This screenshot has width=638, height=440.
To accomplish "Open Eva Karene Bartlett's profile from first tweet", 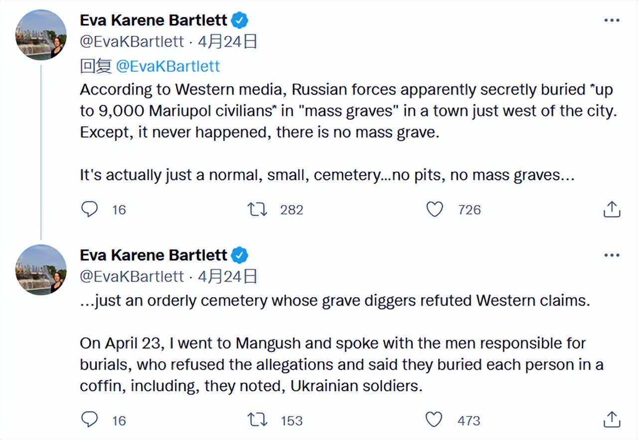I will coord(154,20).
